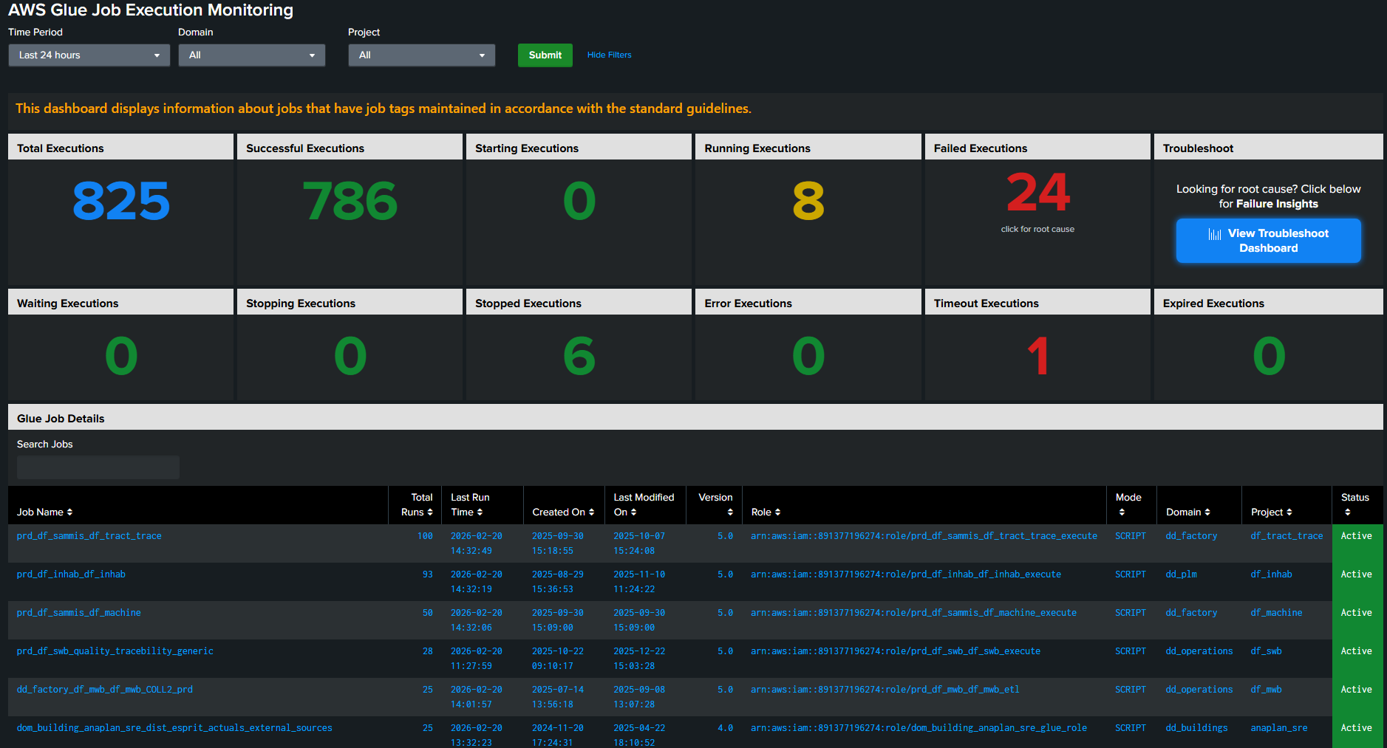
Task: Open job prd_df_inhab_df_inhab
Action: coord(71,574)
